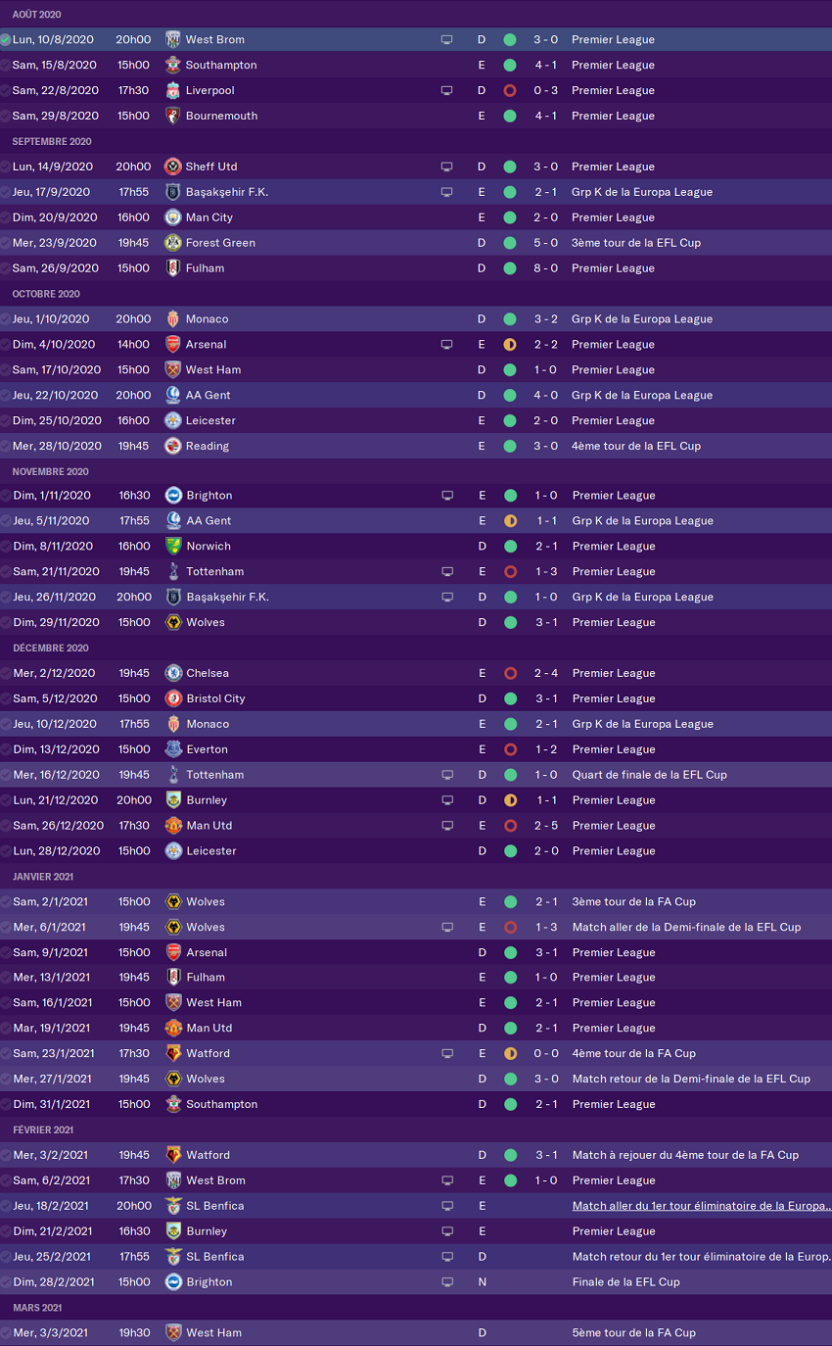This screenshot has width=832, height=1346.
Task: Click the Janvier 2021 month header
Action: click(x=43, y=877)
